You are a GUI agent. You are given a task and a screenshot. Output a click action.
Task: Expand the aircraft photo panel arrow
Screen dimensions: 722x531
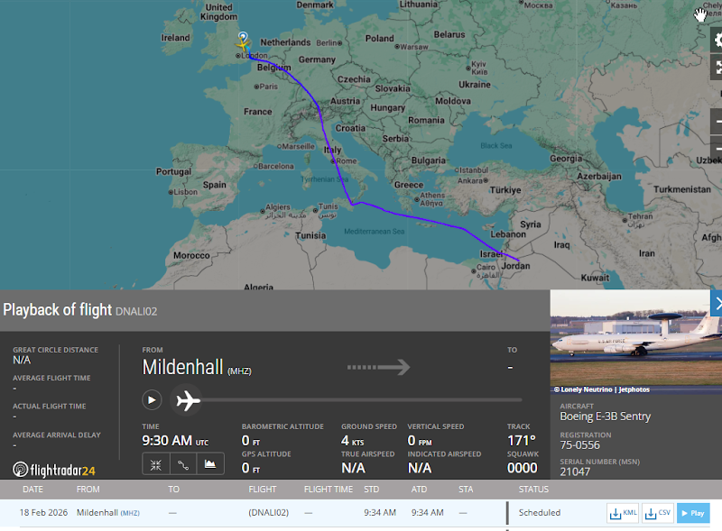pyautogui.click(x=717, y=304)
